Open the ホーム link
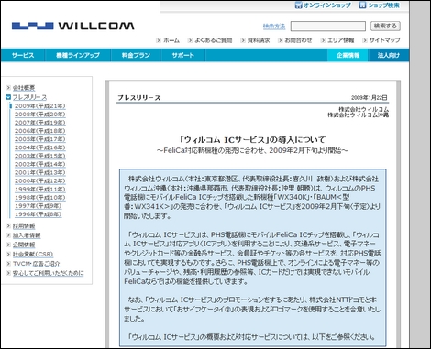Screen dimensions: 431x349 [x=171, y=40]
